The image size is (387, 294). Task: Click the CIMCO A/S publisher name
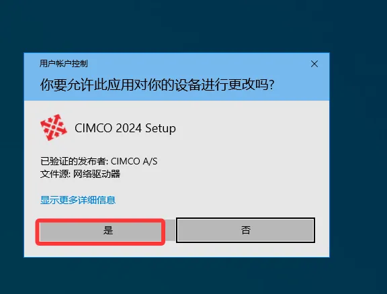[134, 161]
